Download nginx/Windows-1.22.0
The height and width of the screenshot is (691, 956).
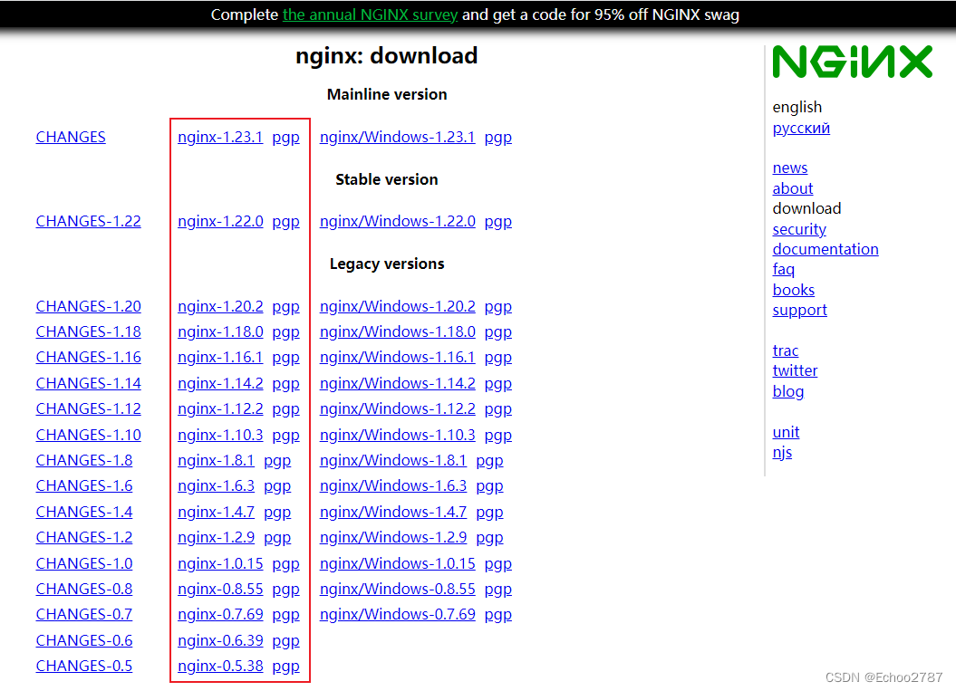[x=398, y=221]
